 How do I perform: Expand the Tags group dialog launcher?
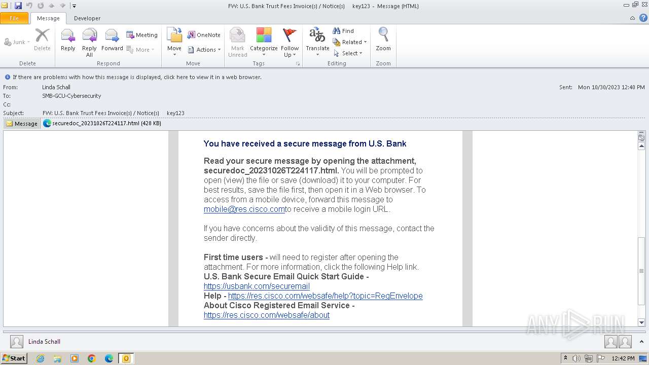[298, 64]
